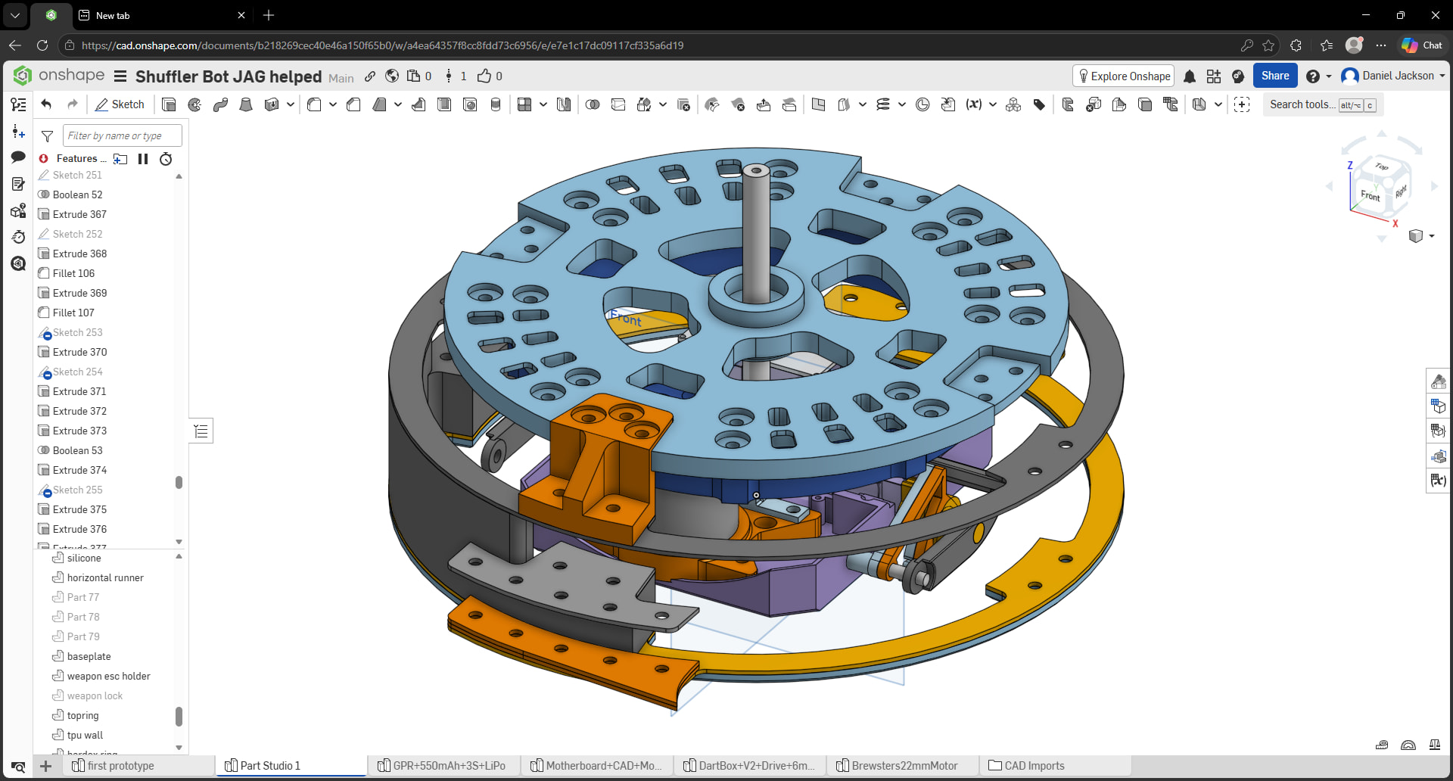Select the Boolean tool
The image size is (1453, 781).
(593, 104)
